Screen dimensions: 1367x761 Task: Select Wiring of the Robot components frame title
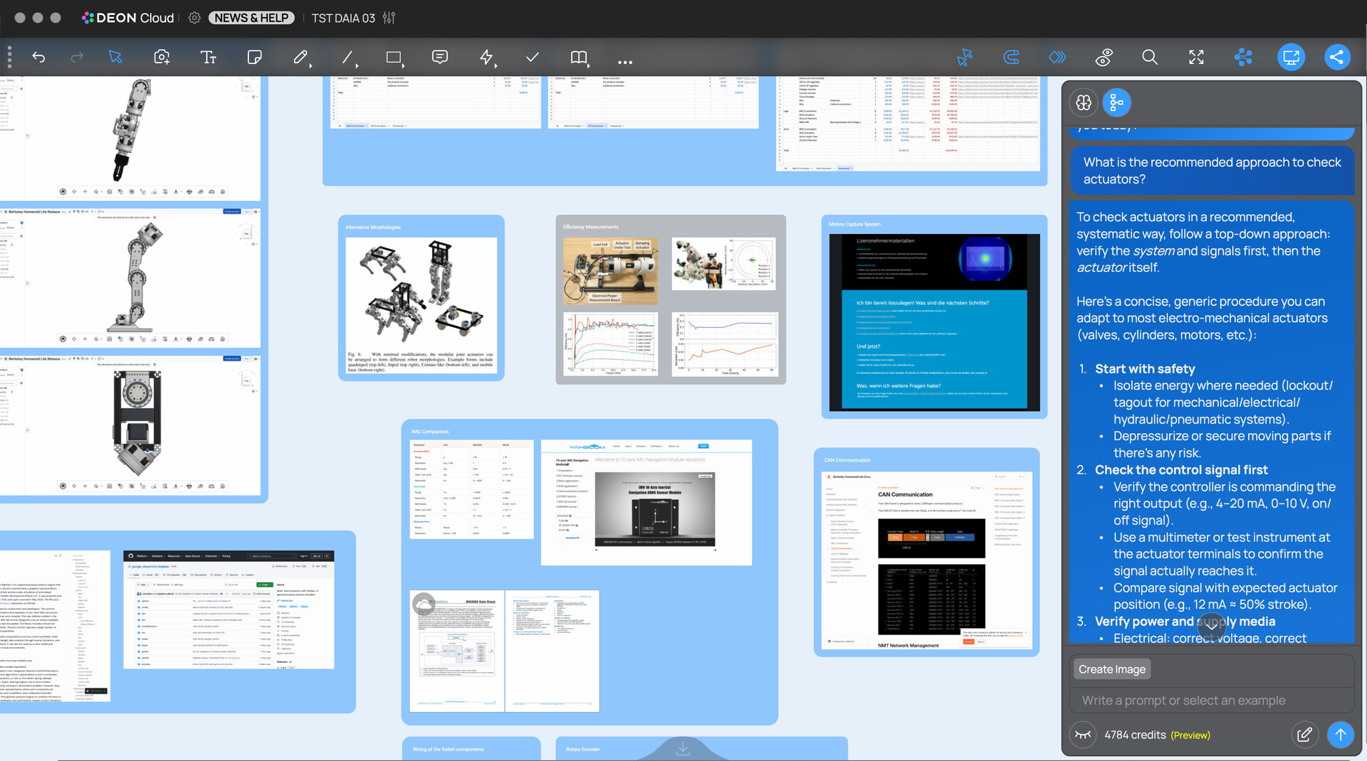(448, 749)
